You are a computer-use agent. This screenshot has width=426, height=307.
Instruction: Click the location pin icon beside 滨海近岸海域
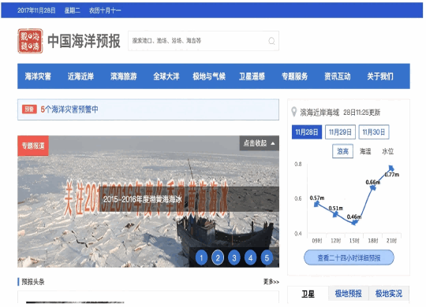point(293,112)
